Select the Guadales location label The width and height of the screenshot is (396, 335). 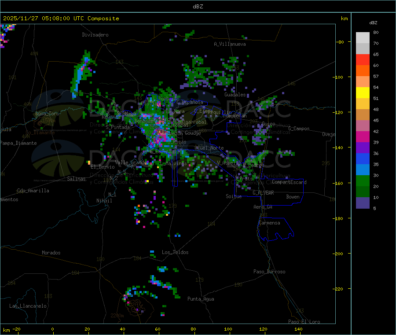235,95
